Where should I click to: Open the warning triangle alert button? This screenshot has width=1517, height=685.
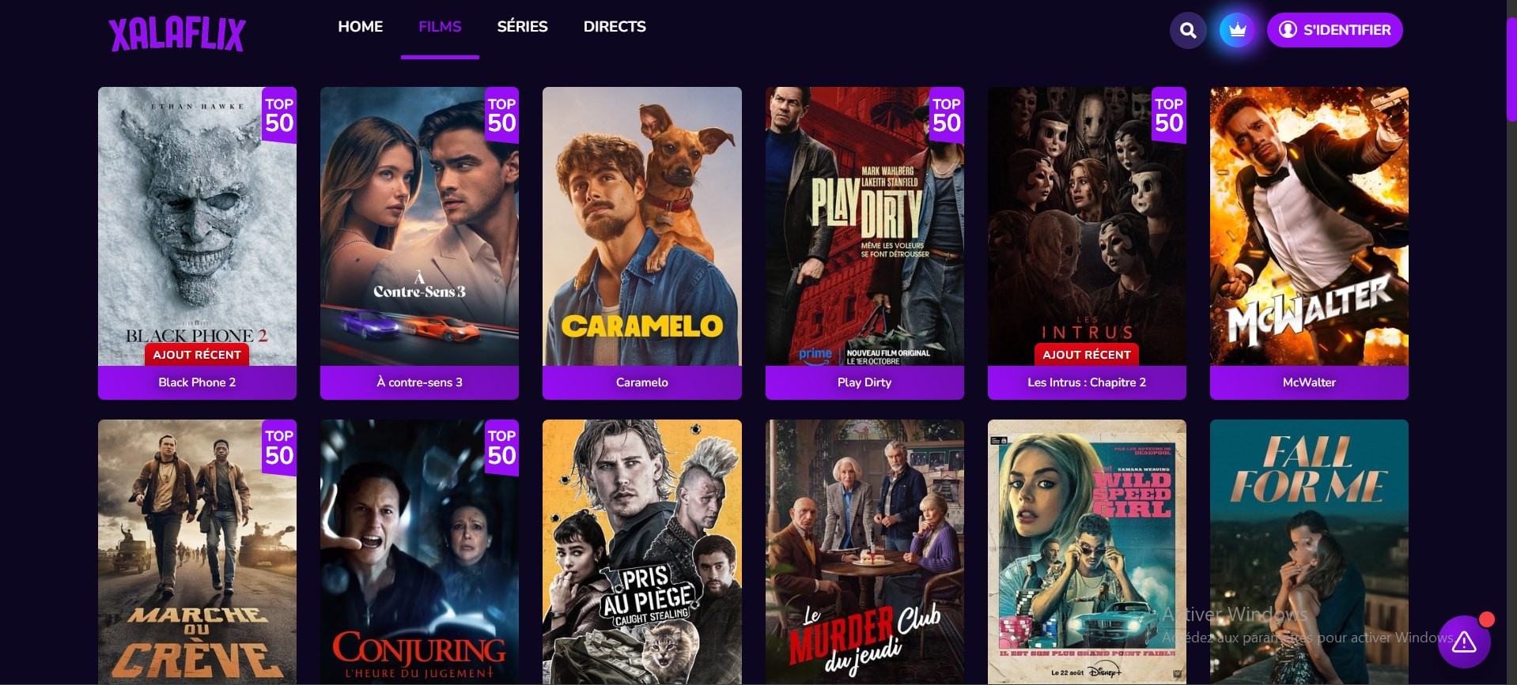1464,642
